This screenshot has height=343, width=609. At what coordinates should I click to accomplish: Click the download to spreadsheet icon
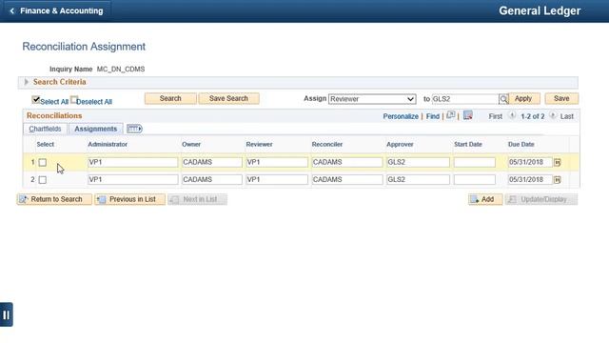[x=467, y=115]
